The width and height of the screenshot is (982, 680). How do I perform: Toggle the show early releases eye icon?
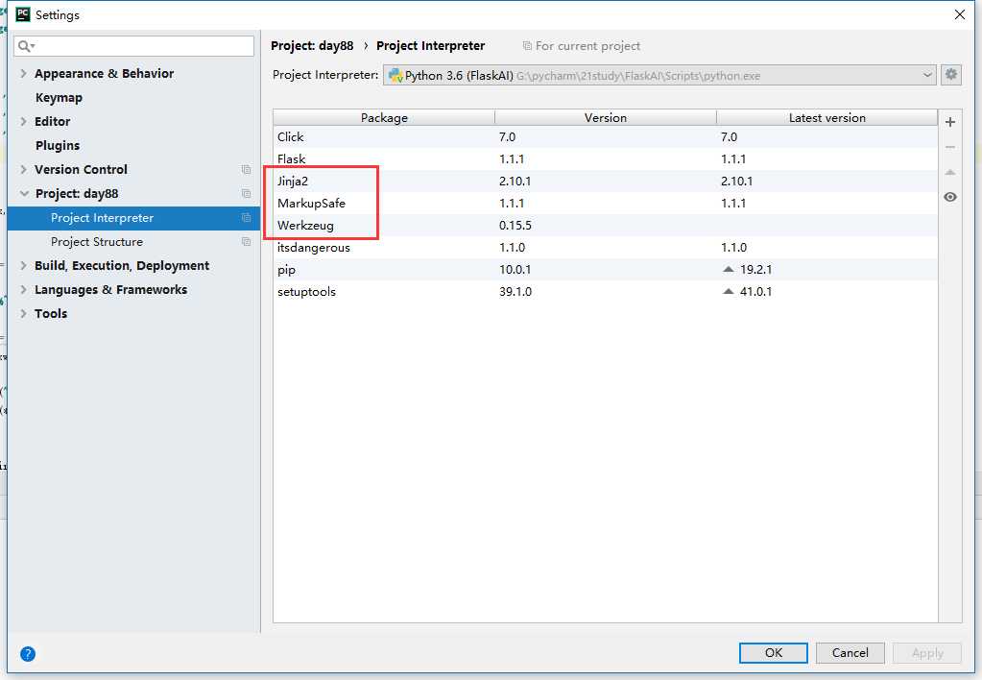[950, 197]
